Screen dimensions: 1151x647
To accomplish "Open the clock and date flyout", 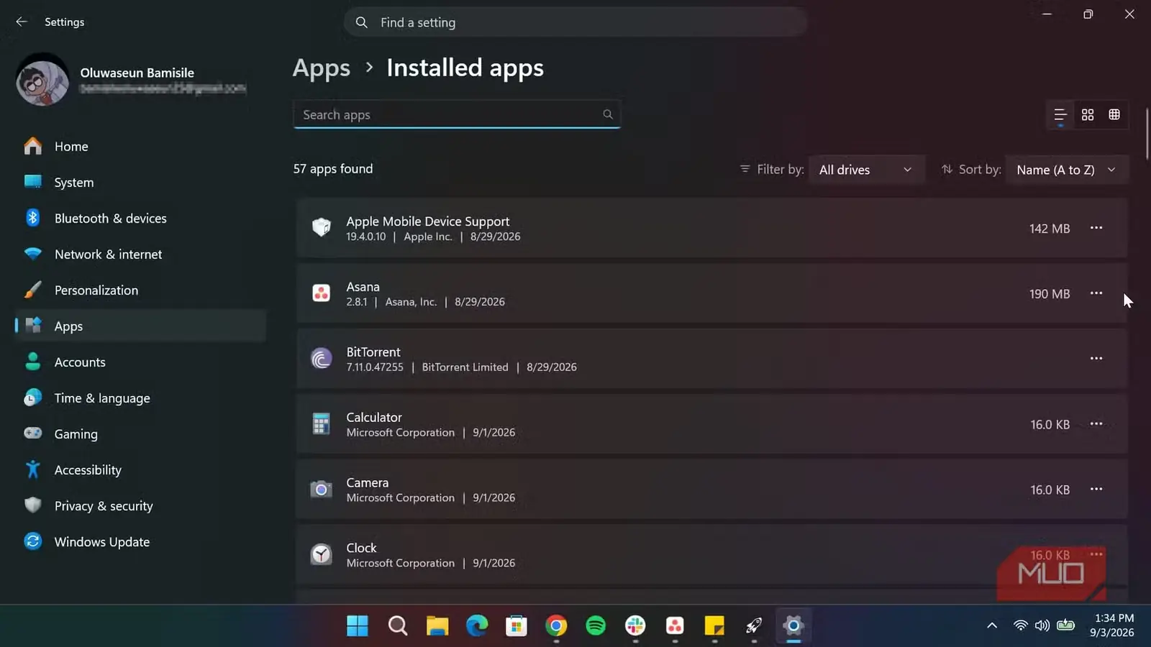I will [x=1112, y=625].
